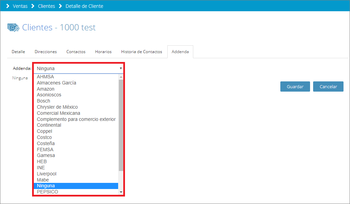
Task: Select the Costeña option
Action: click(76, 143)
